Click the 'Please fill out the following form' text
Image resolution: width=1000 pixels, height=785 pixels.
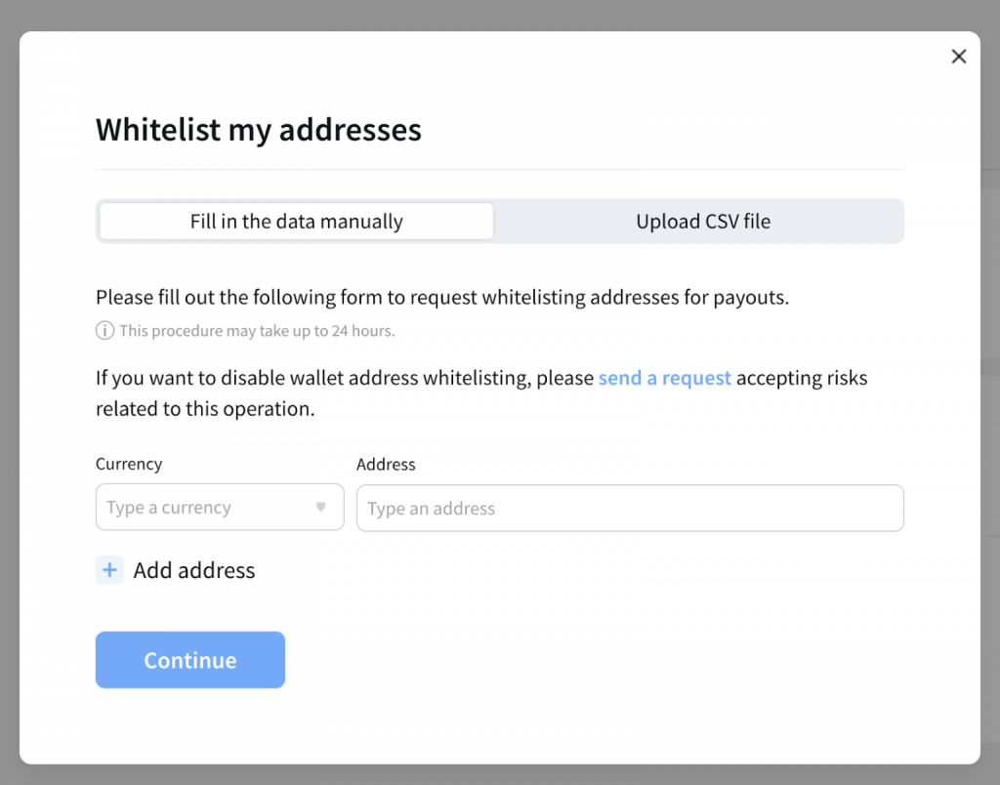(x=441, y=298)
